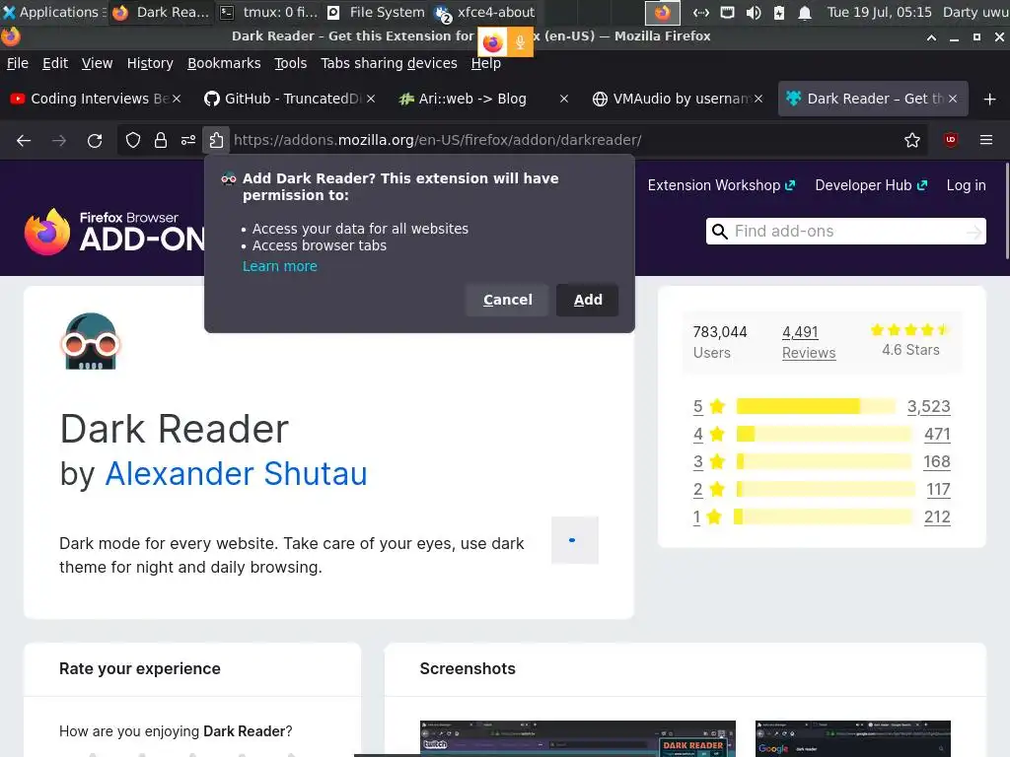The height and width of the screenshot is (757, 1010).
Task: Open the Bookmarks menu
Action: tap(224, 63)
